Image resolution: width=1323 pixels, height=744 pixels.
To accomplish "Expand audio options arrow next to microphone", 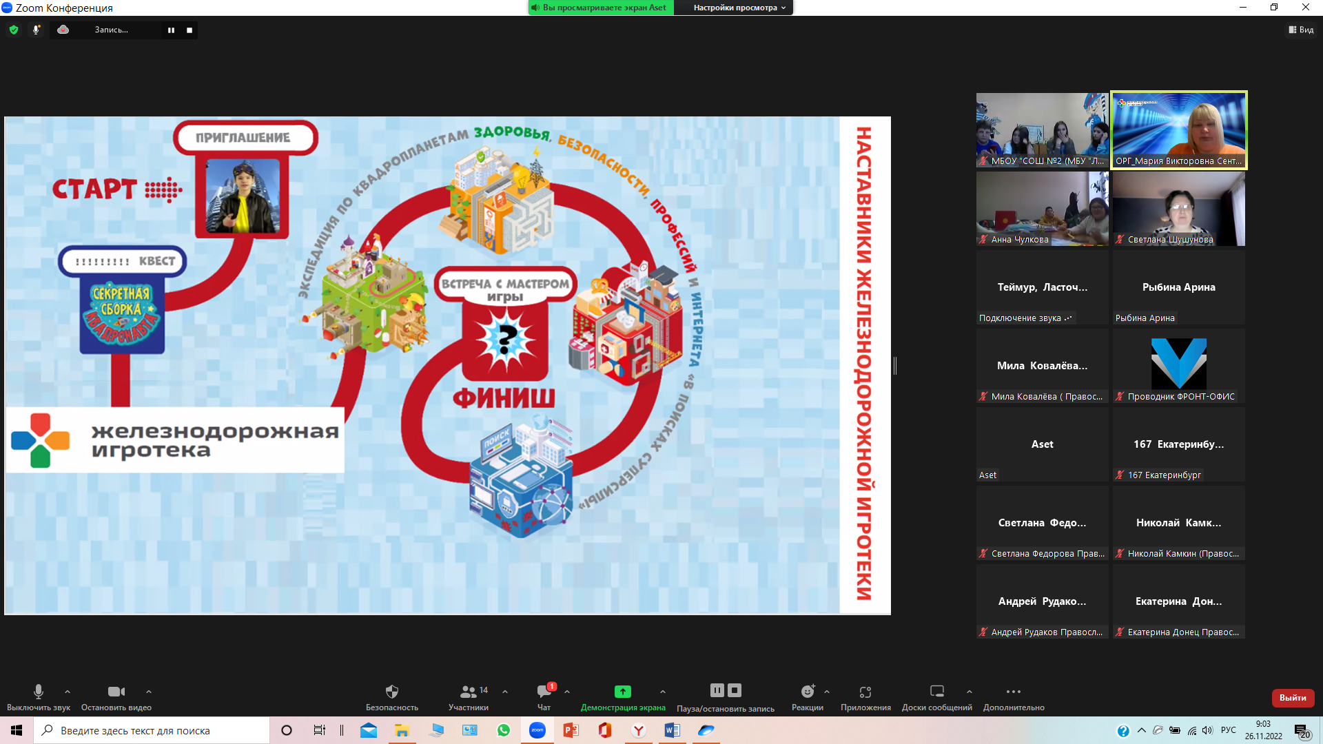I will (x=68, y=691).
